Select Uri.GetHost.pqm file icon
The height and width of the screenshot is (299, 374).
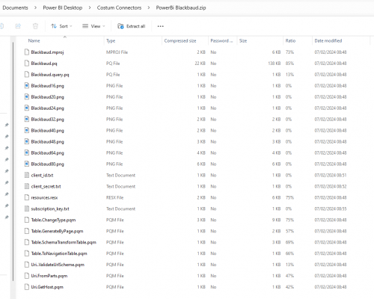tap(27, 287)
